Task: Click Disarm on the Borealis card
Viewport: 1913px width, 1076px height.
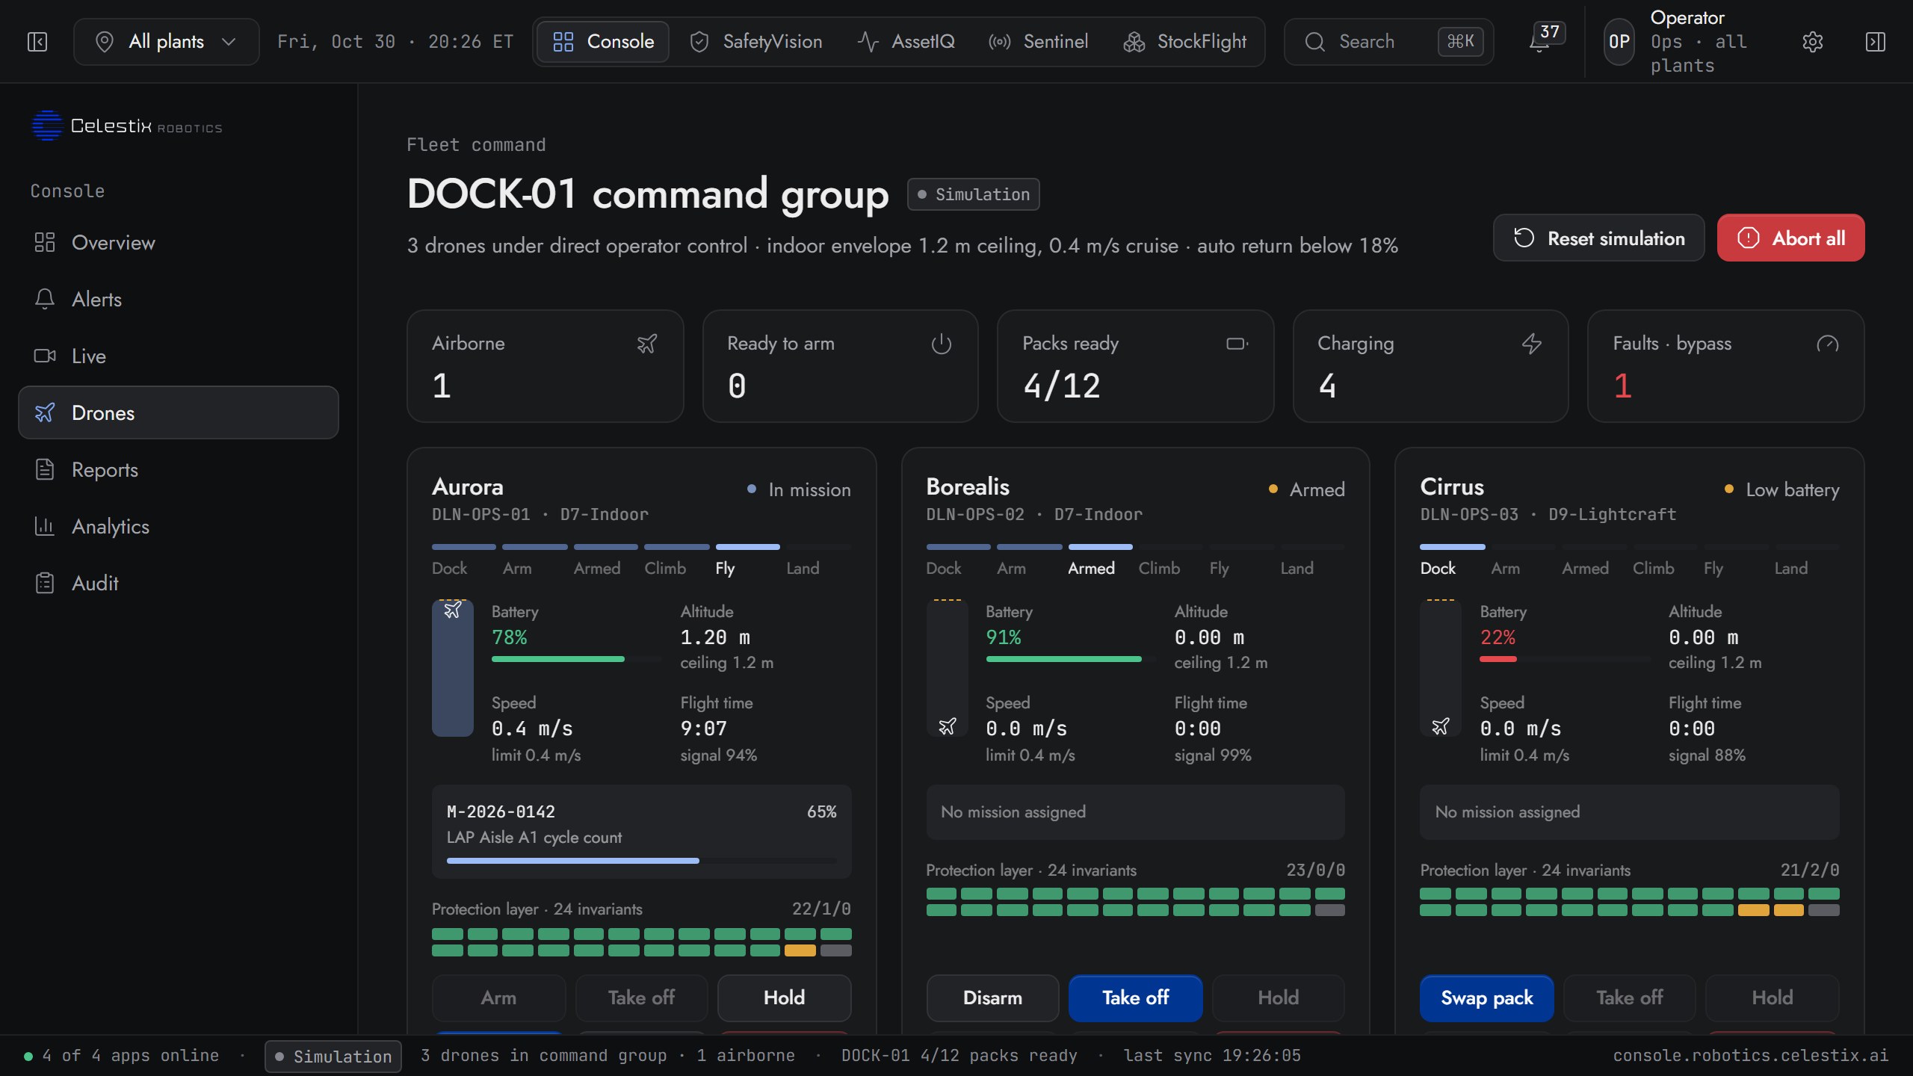Action: pos(992,998)
